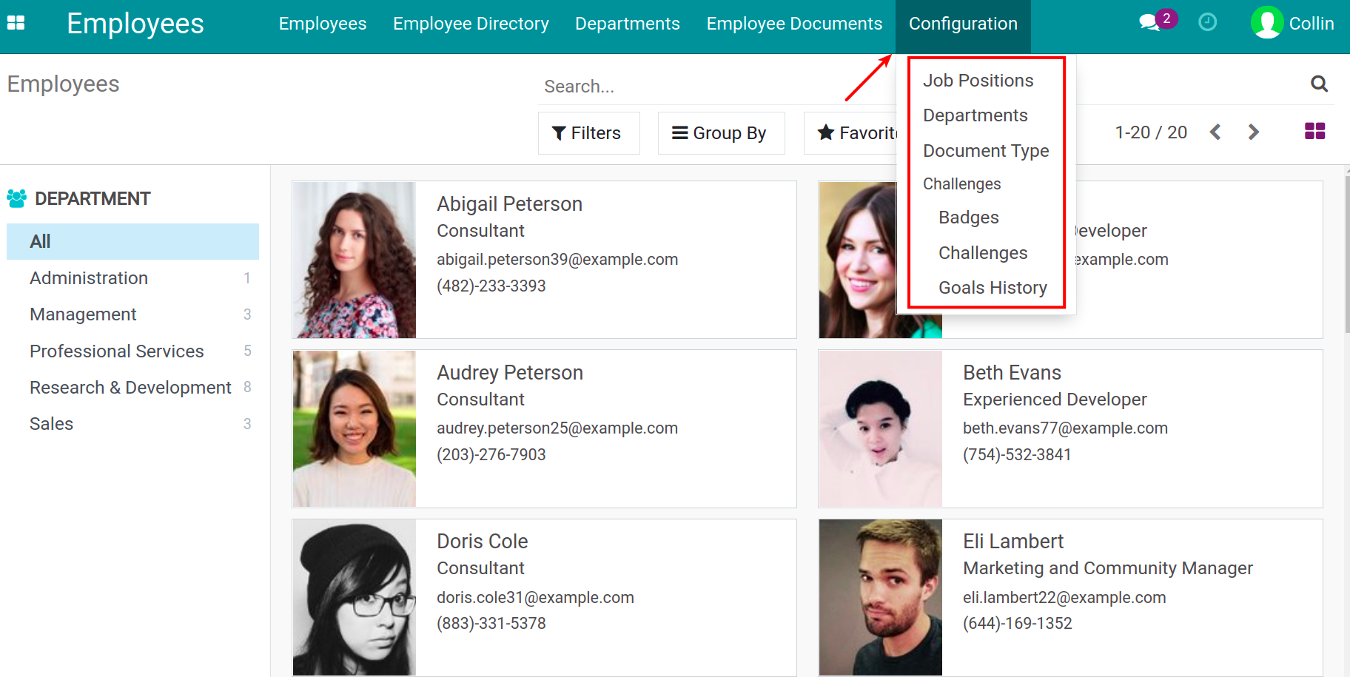Open the Group By dropdown
The width and height of the screenshot is (1350, 677).
pos(721,133)
